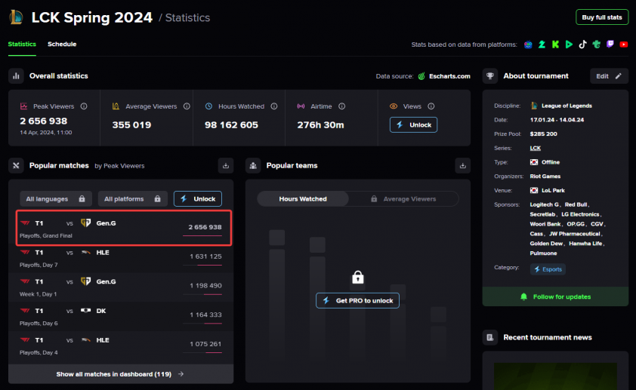
Task: Click Get PRO to unlock button
Action: [357, 300]
